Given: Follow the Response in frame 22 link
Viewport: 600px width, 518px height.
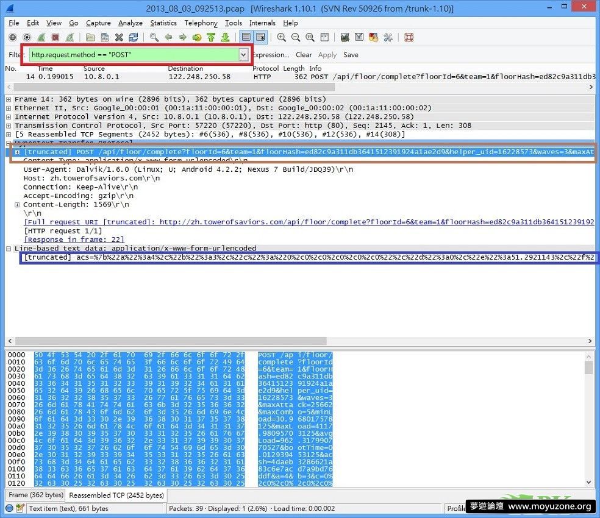Looking at the screenshot, I should (x=73, y=239).
